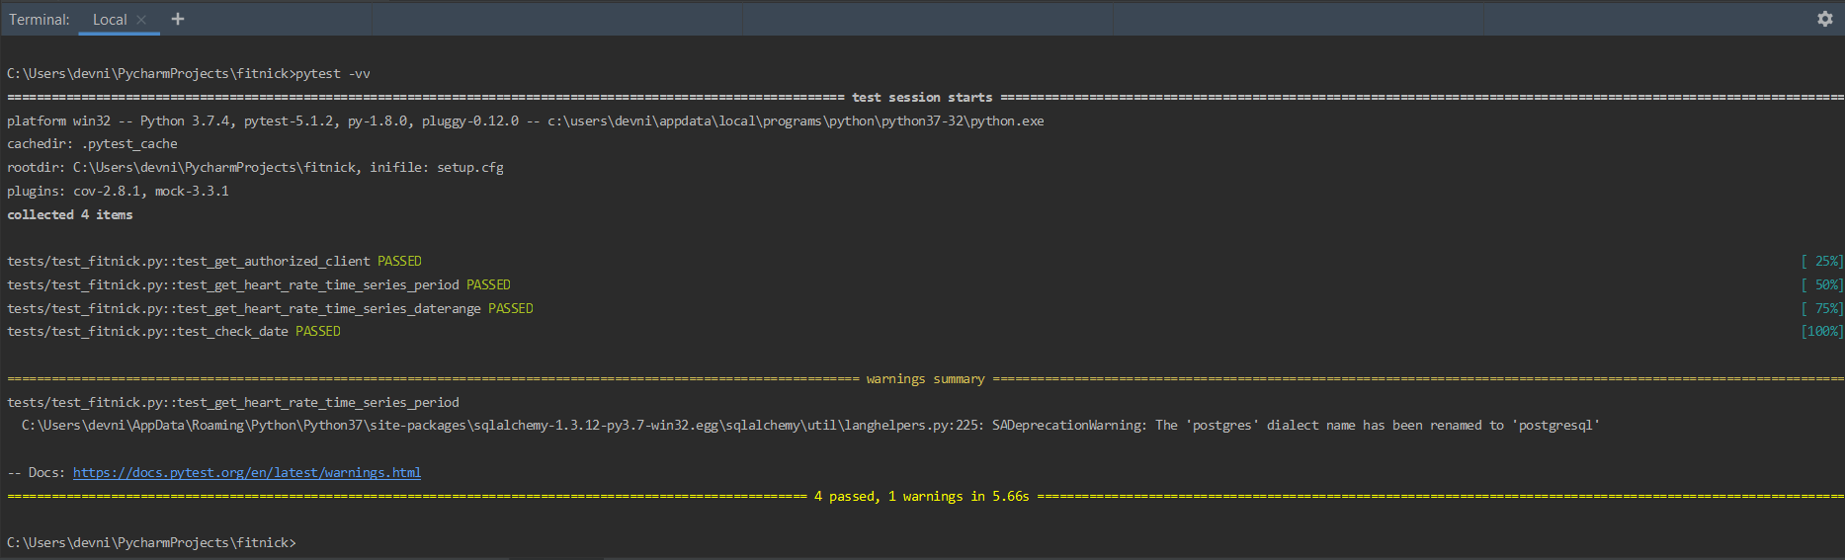The width and height of the screenshot is (1845, 560).
Task: Click the 'rootdir' setup.cfg line
Action: pos(255,167)
